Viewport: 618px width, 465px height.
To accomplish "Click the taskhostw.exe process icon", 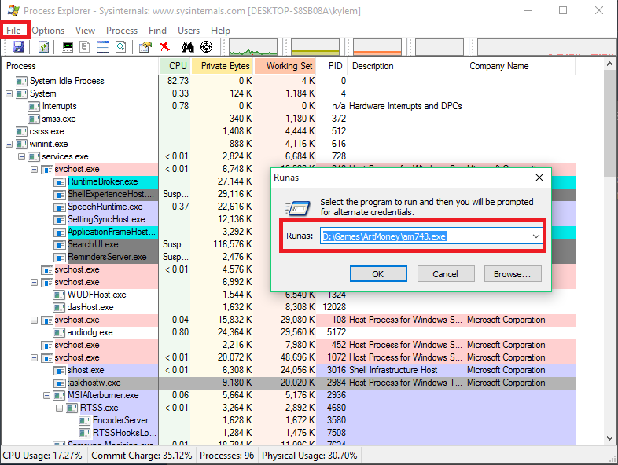I will (x=60, y=383).
